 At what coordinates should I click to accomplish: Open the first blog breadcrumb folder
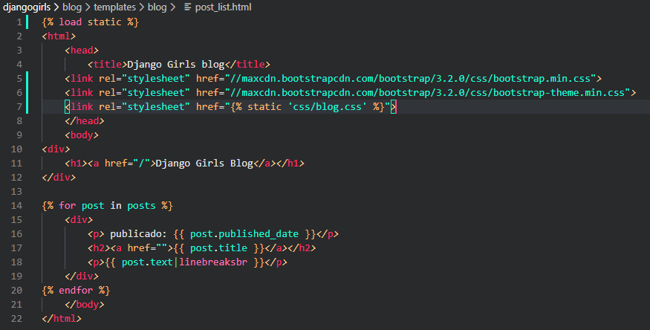pyautogui.click(x=72, y=7)
